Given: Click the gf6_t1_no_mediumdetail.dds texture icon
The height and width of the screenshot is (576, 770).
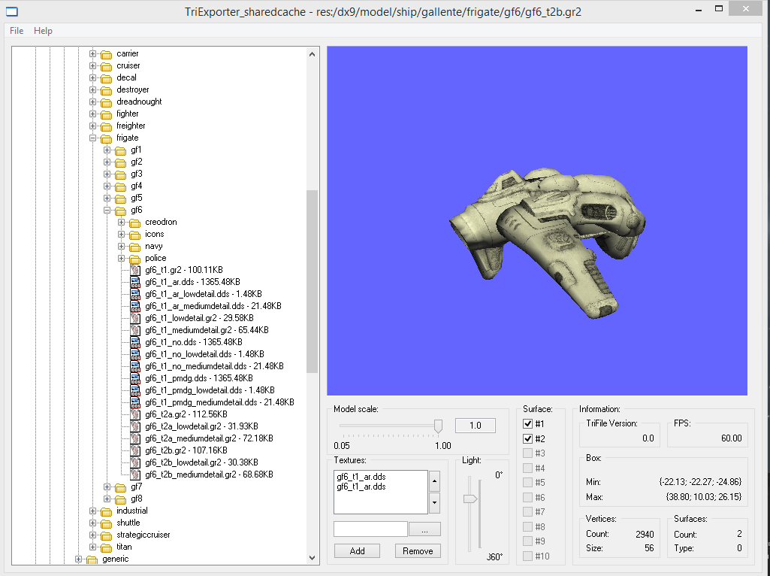Looking at the screenshot, I should click(x=135, y=366).
